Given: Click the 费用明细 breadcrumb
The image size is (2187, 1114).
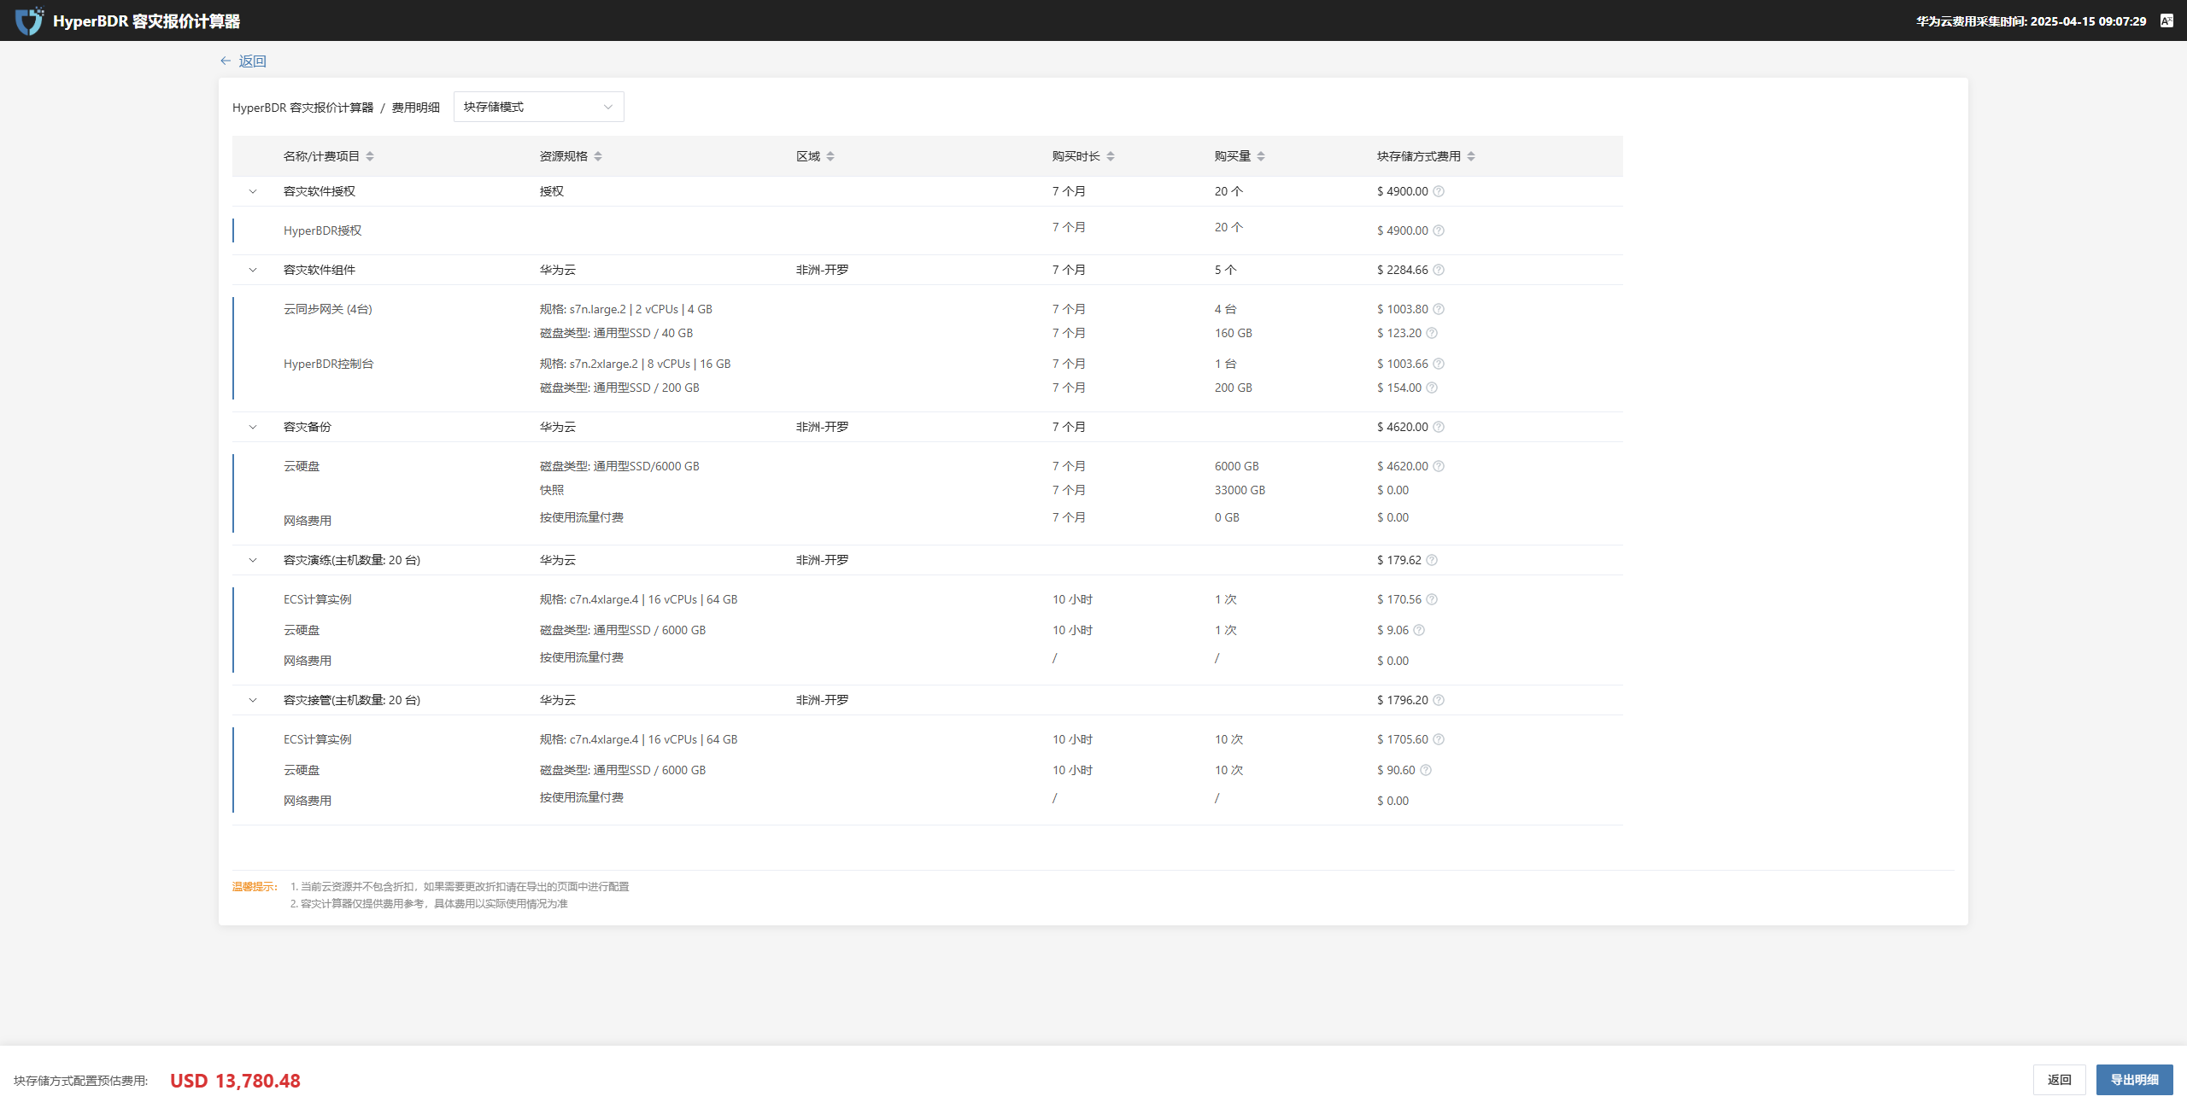Looking at the screenshot, I should (416, 108).
